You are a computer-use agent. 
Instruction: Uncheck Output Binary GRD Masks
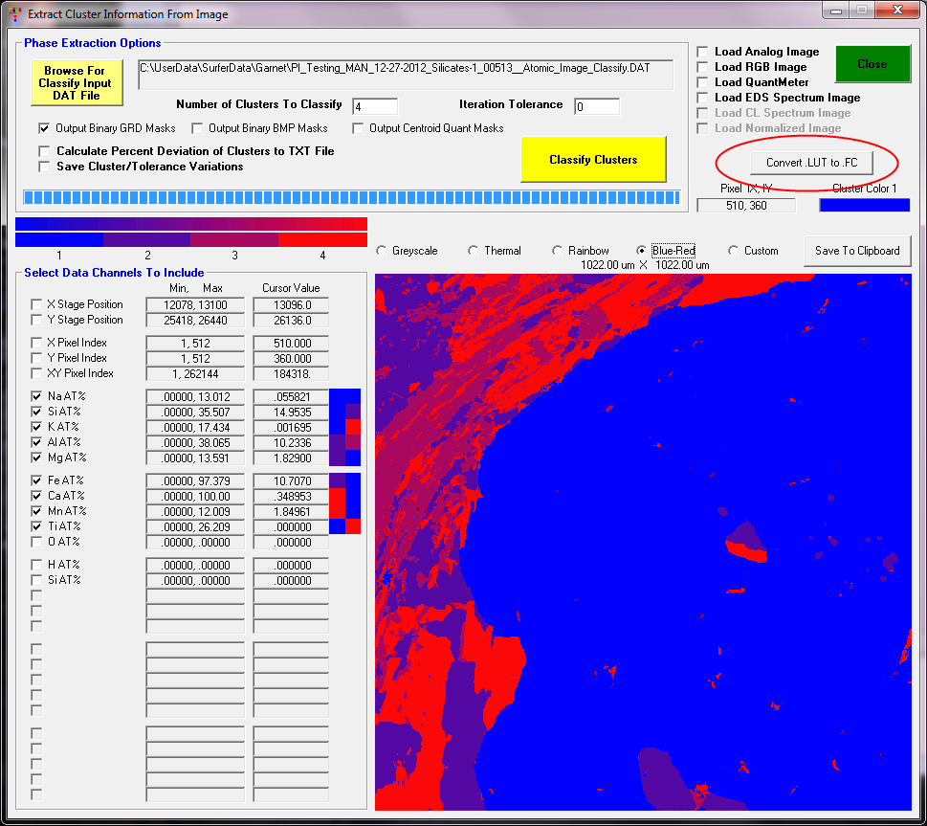44,128
